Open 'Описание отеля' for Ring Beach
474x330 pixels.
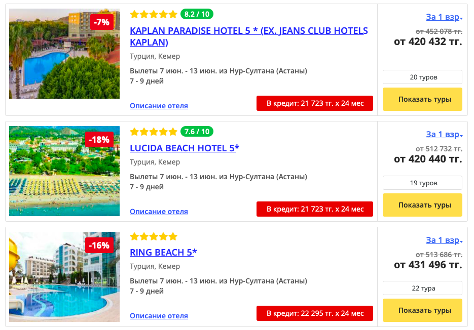[x=159, y=316]
